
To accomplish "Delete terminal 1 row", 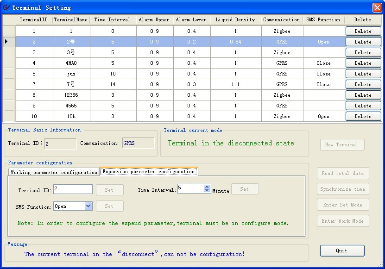I will (363, 31).
